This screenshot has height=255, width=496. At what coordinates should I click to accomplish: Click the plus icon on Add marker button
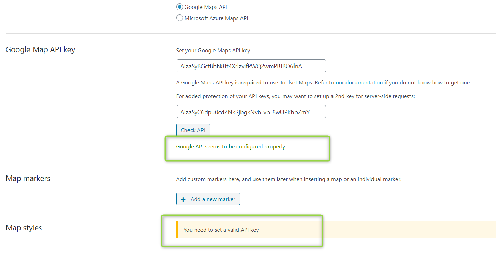183,199
